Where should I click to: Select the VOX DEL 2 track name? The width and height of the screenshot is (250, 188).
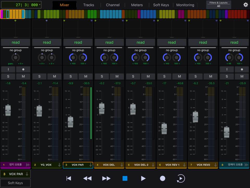coord(141,165)
